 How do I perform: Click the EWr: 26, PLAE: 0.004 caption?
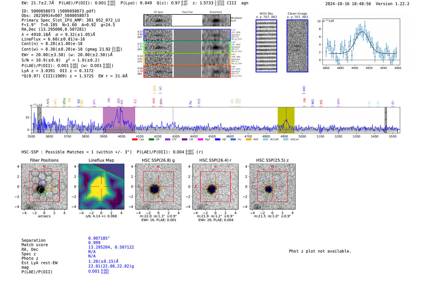(x=216, y=220)
